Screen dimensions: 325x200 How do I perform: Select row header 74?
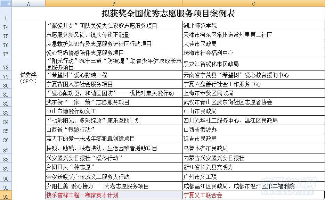click(6, 26)
